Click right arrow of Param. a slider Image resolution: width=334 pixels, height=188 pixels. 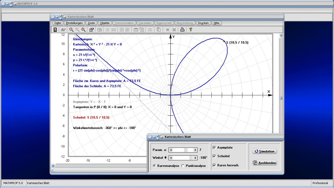[x=195, y=150]
